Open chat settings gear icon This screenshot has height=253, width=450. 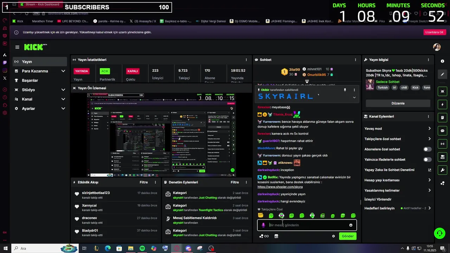tap(333, 236)
